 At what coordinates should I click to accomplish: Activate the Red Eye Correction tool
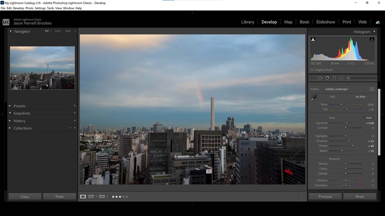[x=327, y=78]
